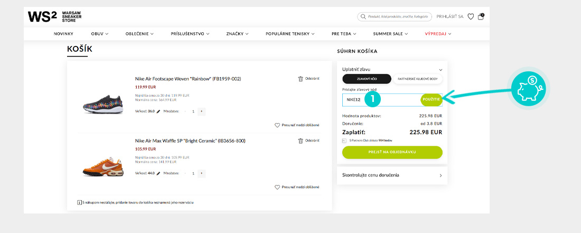
Task: Remove Nike Air Footscape Woven with trash icon
Action: tap(301, 79)
